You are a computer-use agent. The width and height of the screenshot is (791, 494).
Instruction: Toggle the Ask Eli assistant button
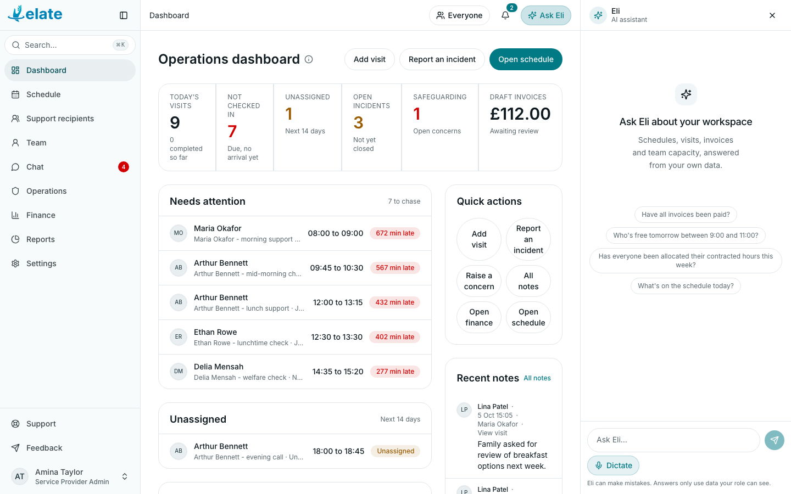tap(546, 15)
